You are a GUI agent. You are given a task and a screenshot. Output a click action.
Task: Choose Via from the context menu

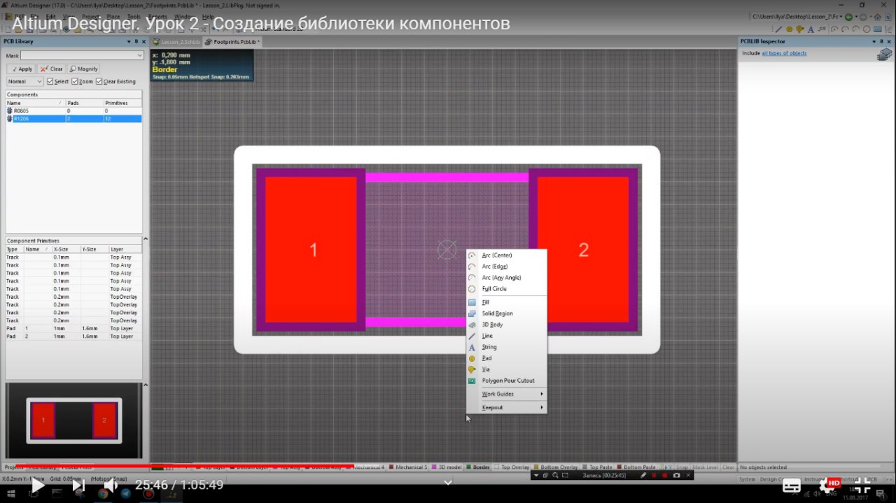[506, 369]
